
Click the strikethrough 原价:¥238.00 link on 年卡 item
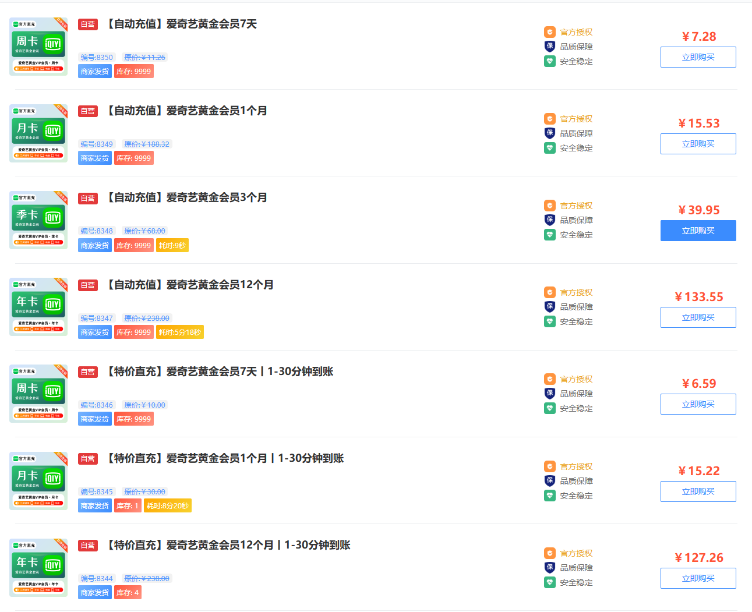[147, 318]
